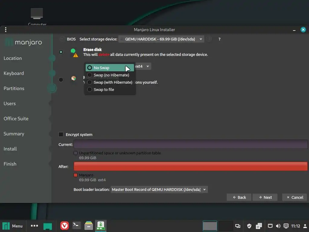Screen dimensions: 309x232
Task: Open the storage device dropdown
Action: pos(161,39)
